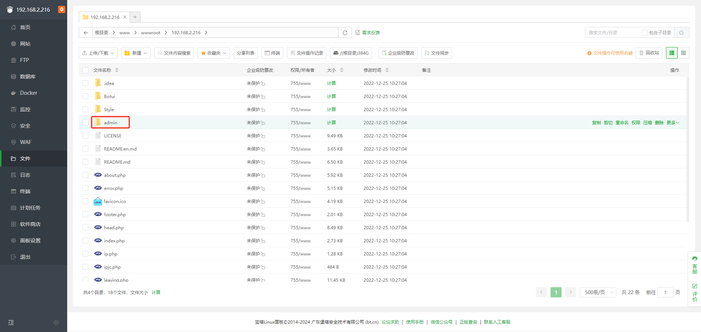The width and height of the screenshot is (701, 332).
Task: Click the 前往 page number input
Action: 666,292
